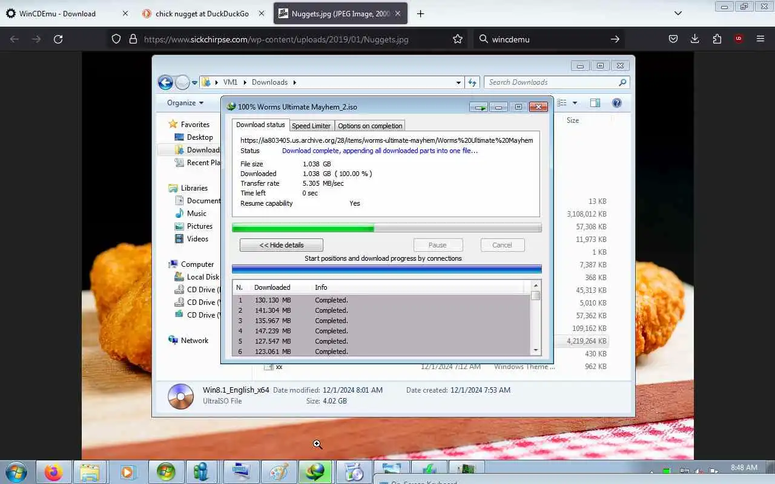Open a new Firefox tab with plus
The height and width of the screenshot is (484, 775).
coord(420,13)
